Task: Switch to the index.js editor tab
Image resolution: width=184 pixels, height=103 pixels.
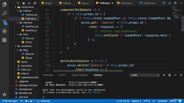Action: (x=65, y=3)
